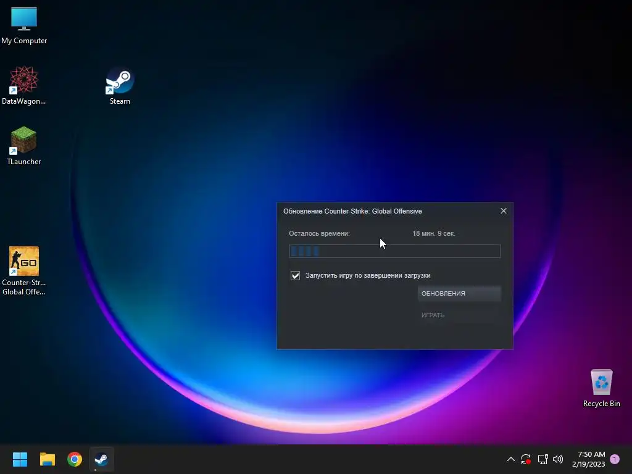
Task: Click the remaining time '18 мин. 9 сек.'
Action: click(434, 233)
